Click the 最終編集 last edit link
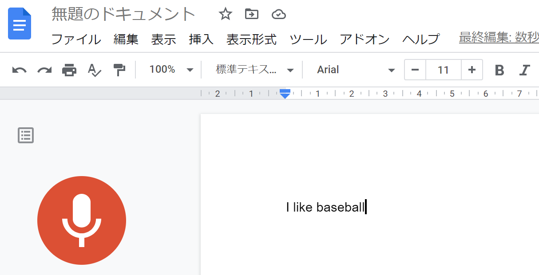 click(x=499, y=38)
